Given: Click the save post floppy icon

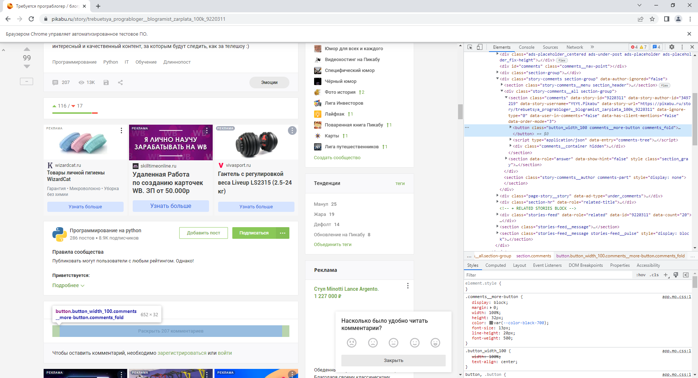Looking at the screenshot, I should pos(106,83).
